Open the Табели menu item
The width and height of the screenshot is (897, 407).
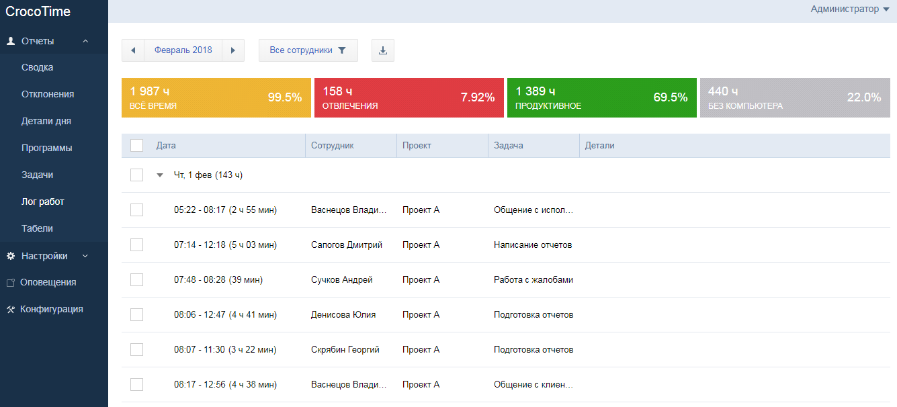37,228
